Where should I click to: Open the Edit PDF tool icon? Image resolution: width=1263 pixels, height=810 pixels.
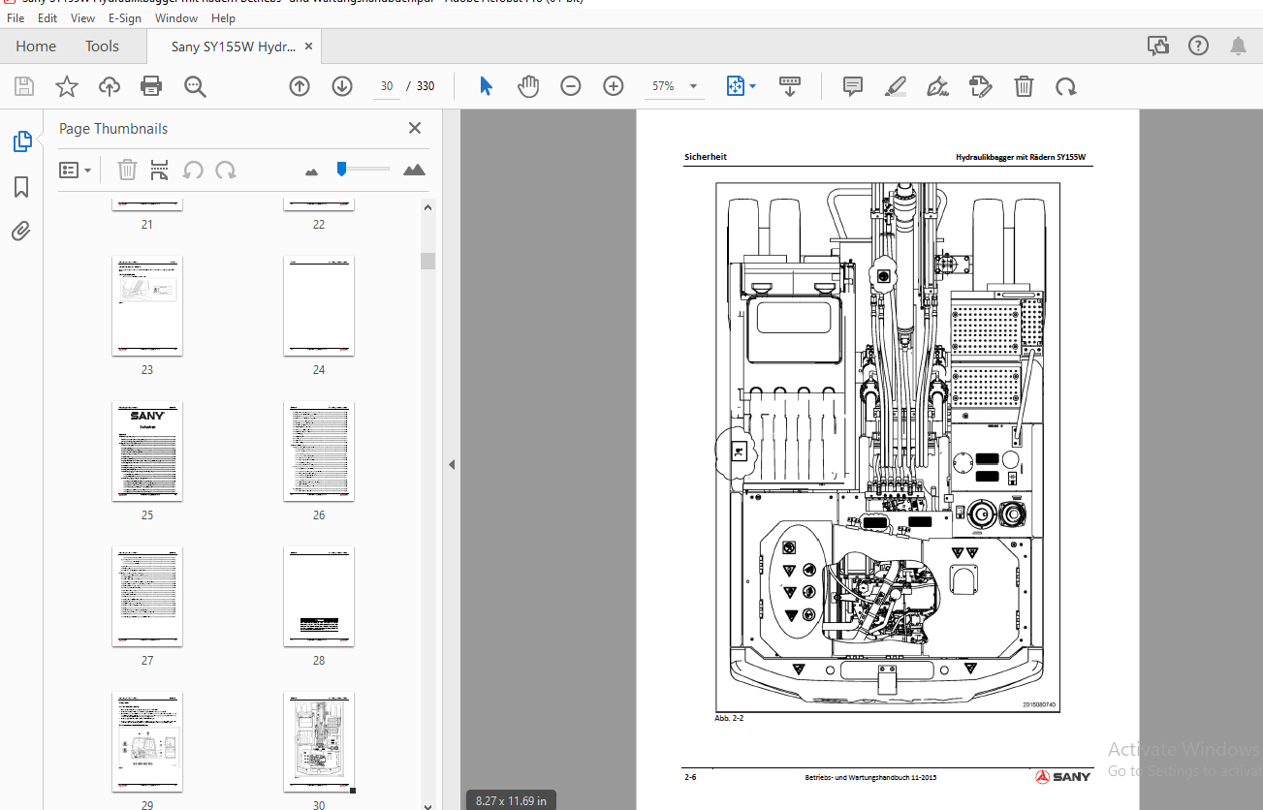click(981, 86)
